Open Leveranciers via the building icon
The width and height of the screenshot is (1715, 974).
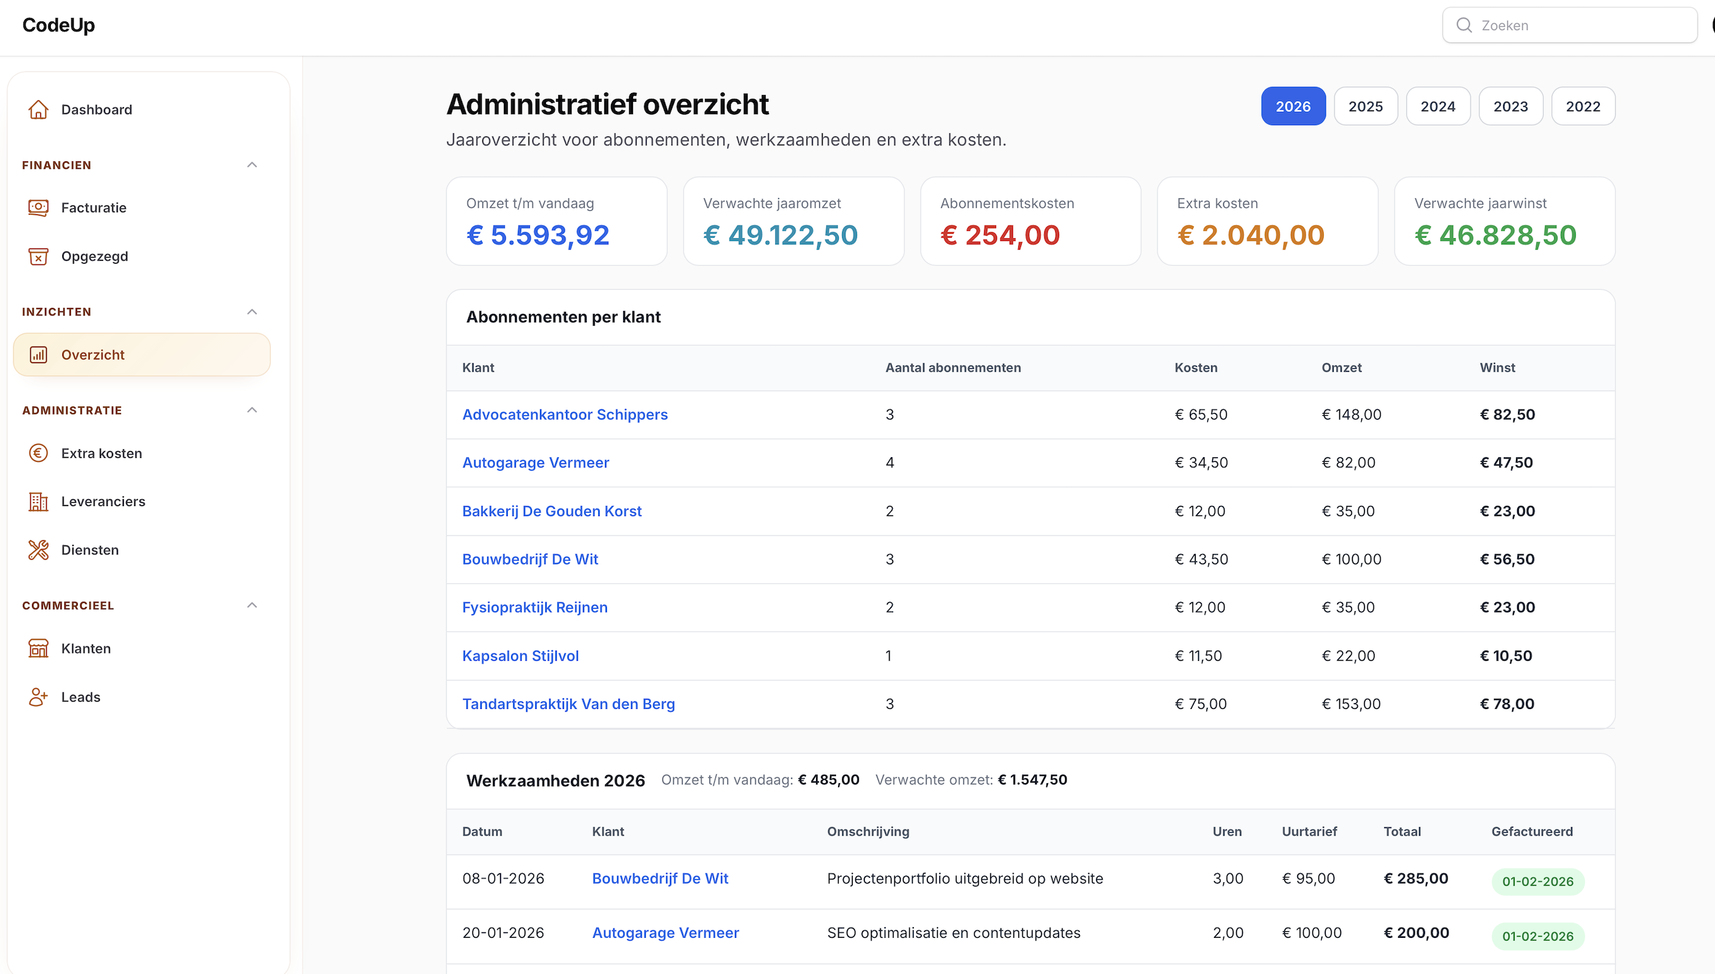pos(38,501)
